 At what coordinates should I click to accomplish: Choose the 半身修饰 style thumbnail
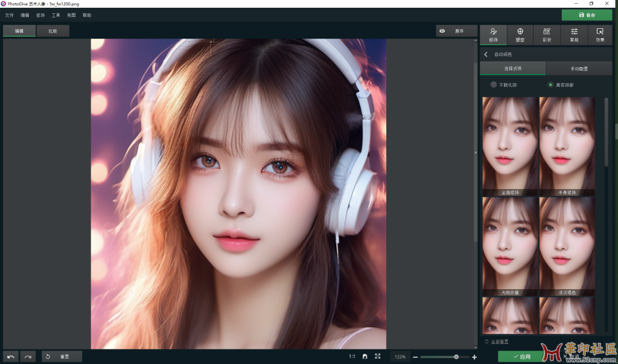[567, 146]
